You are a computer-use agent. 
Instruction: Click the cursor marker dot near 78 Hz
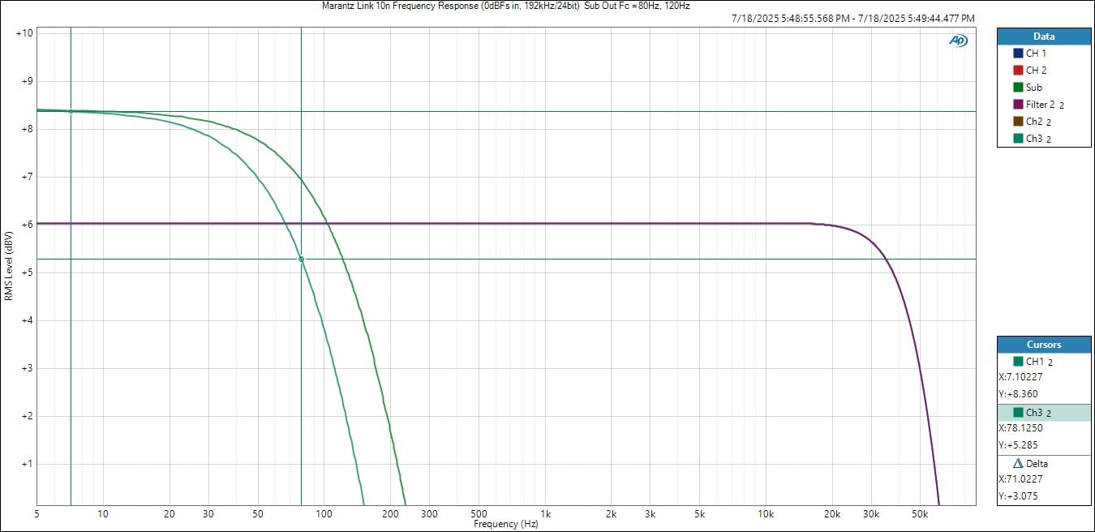point(301,260)
